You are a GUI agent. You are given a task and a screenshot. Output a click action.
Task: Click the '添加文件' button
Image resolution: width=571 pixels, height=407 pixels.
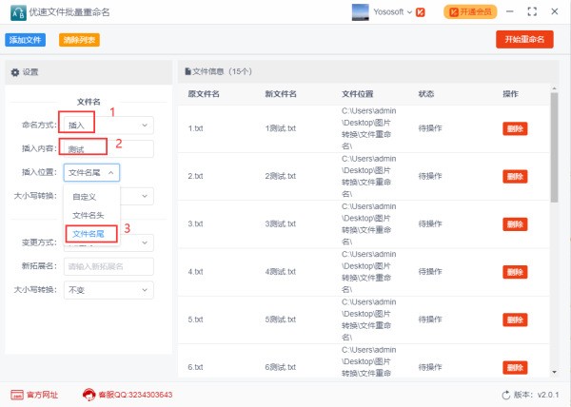[x=26, y=40]
